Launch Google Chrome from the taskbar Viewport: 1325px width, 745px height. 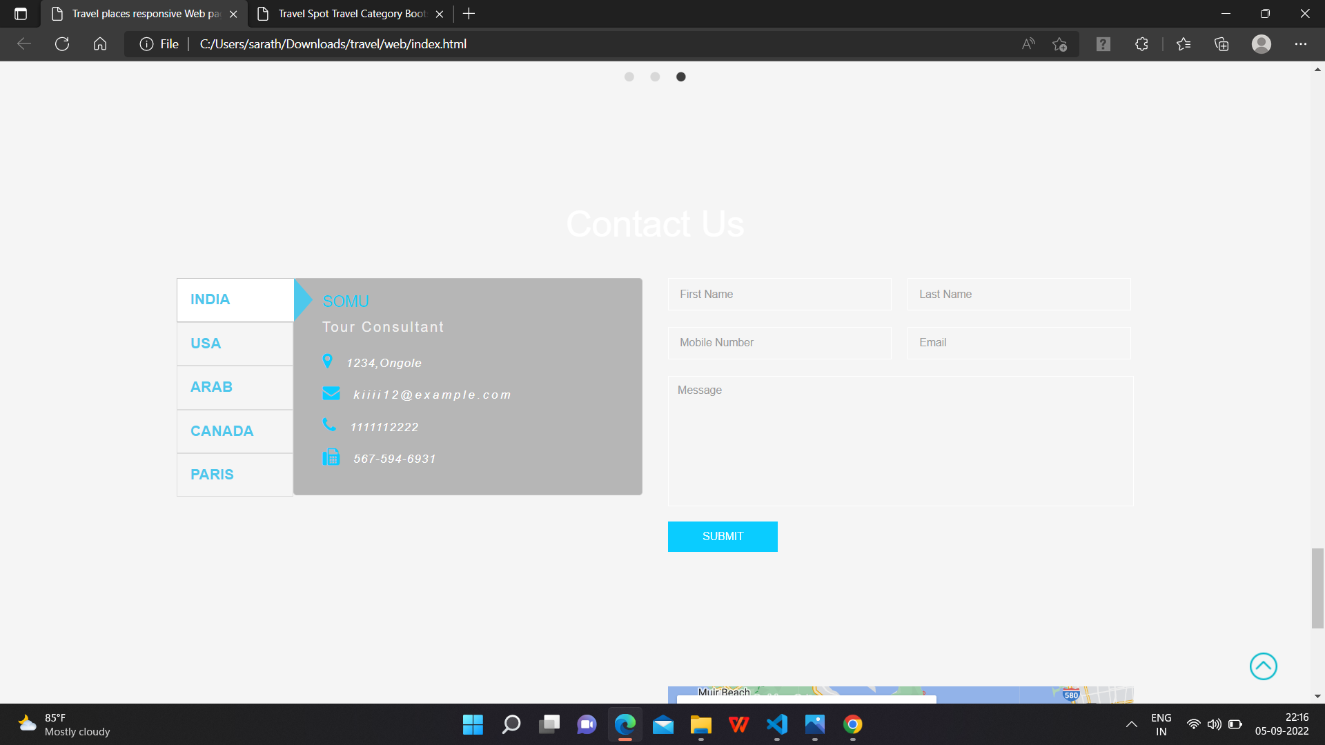pyautogui.click(x=852, y=724)
